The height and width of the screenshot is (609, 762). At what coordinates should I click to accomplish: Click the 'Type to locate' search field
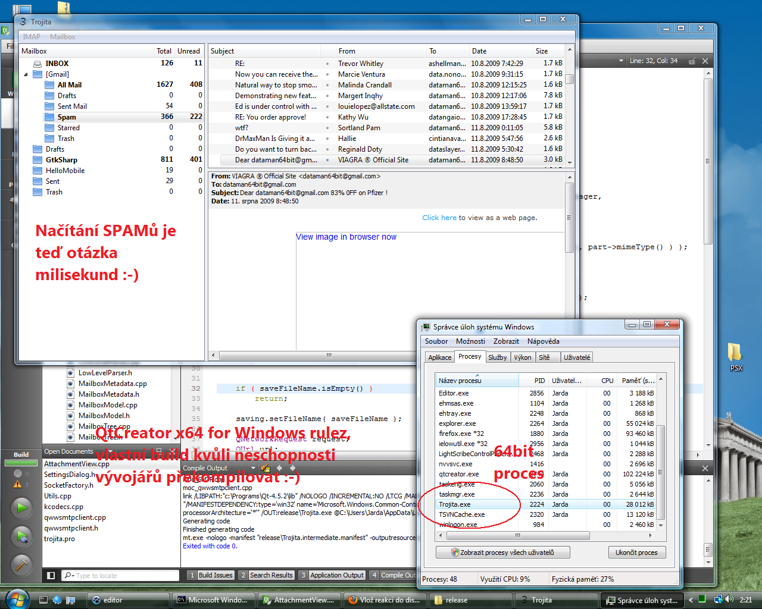120,575
